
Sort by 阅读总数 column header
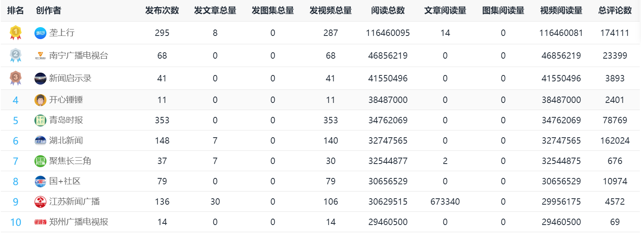coord(388,10)
